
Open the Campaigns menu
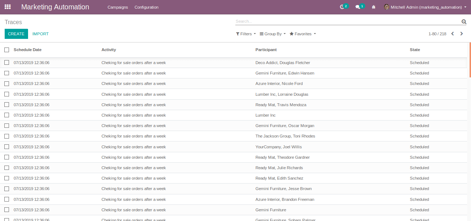(118, 7)
